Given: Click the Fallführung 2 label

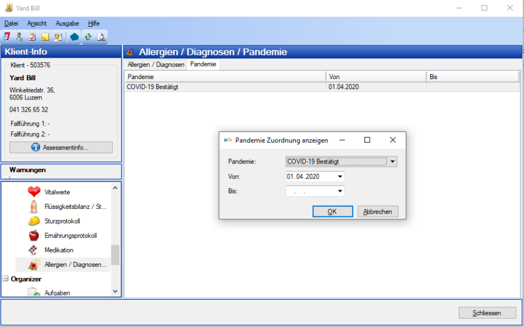Looking at the screenshot, I should coord(30,134).
